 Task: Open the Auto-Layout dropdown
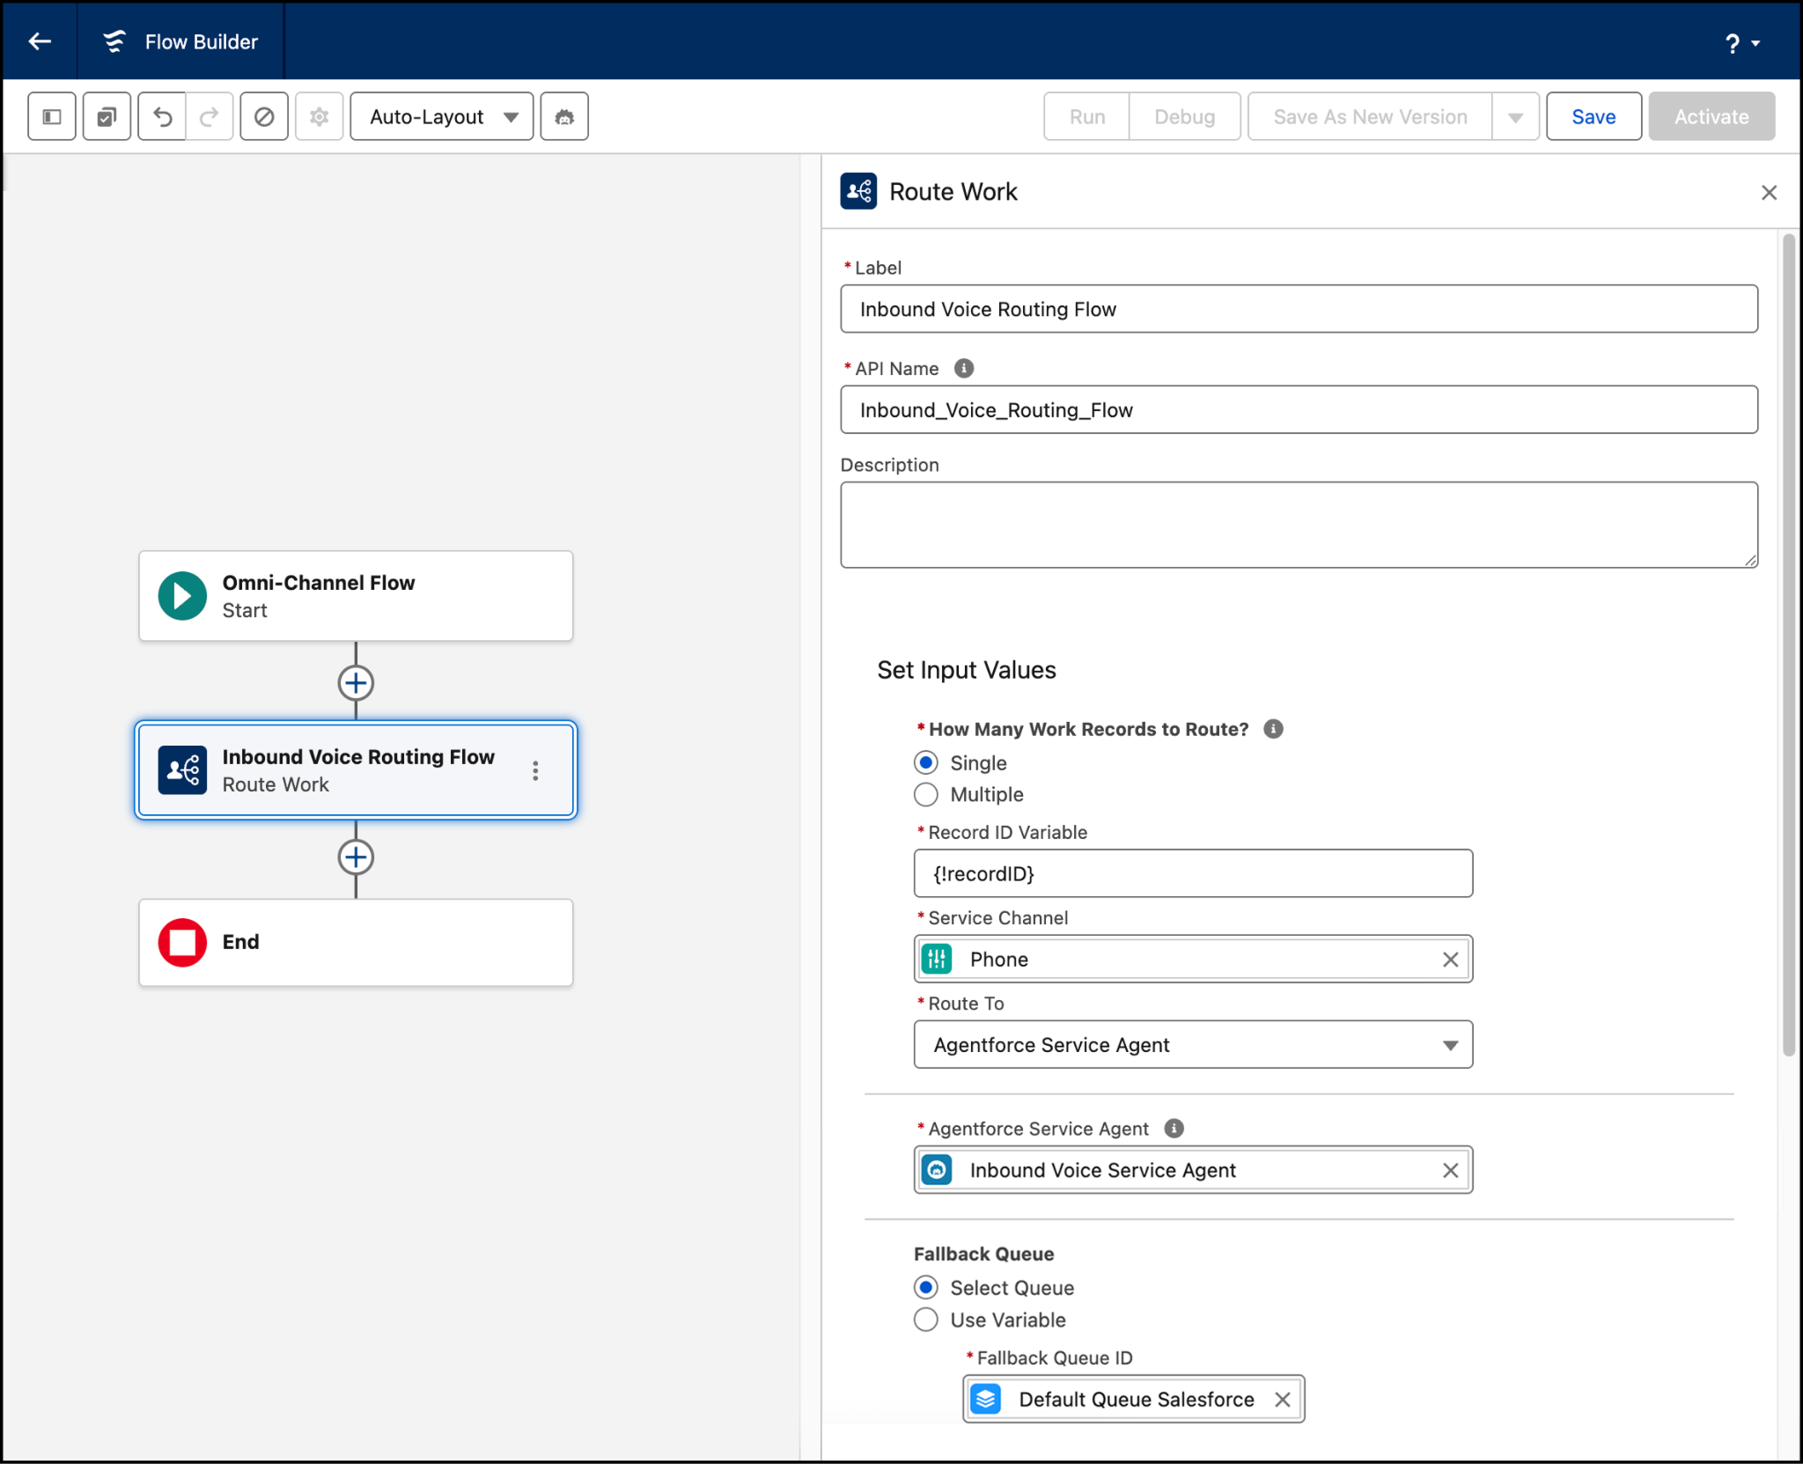(x=442, y=116)
